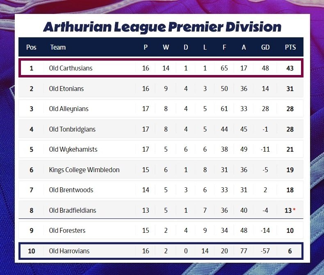The image size is (324, 275).
Task: Select Kings College Wimbledon team name
Action: pos(84,170)
